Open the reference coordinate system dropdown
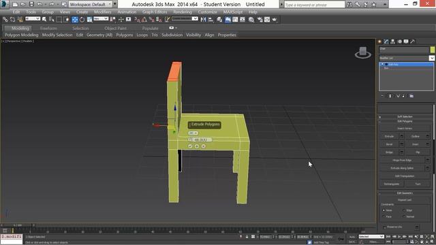 101,18
